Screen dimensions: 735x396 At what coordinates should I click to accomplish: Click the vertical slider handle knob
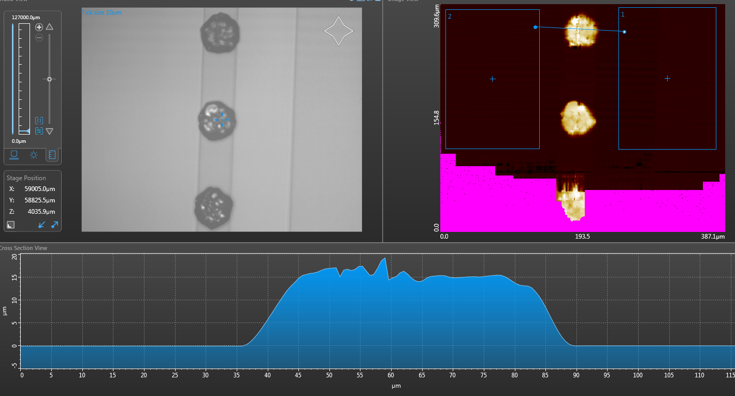click(x=49, y=79)
